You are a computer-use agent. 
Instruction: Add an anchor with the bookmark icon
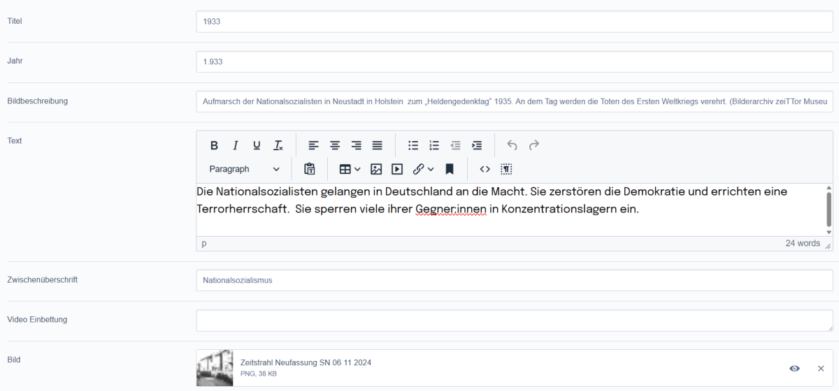click(x=450, y=169)
